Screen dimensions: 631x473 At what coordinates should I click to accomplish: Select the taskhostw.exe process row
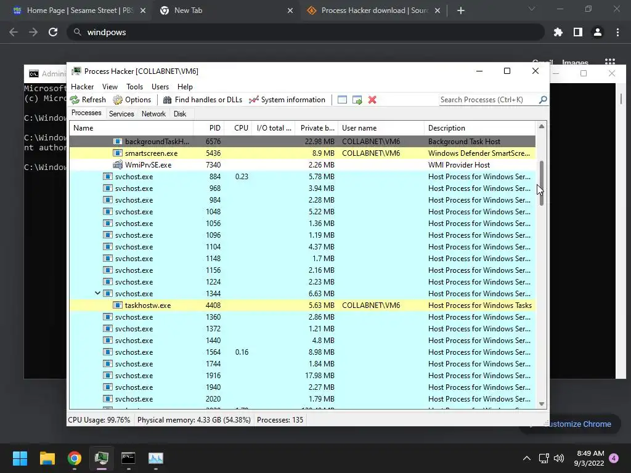point(302,305)
